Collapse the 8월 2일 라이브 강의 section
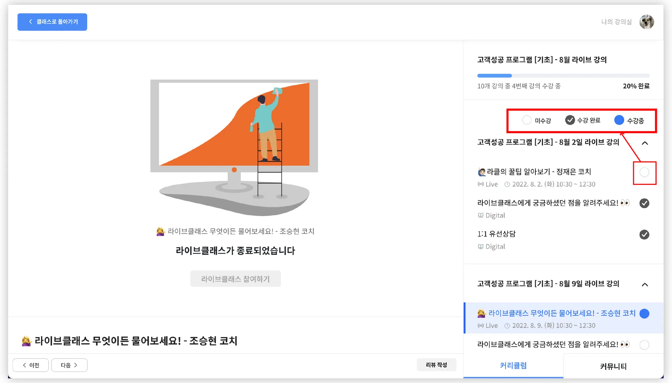The width and height of the screenshot is (672, 383). [644, 143]
